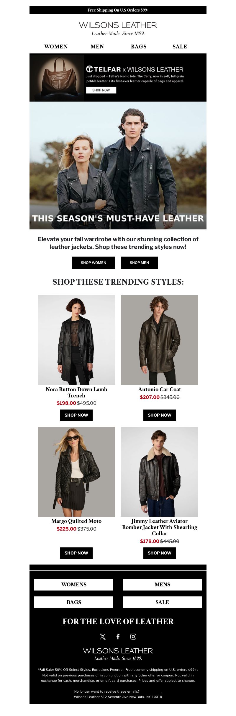
Task: Open the MEN navigation menu item
Action: (97, 47)
